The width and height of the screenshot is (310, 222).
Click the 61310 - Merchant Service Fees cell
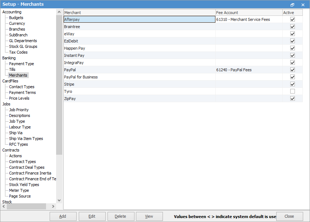pyautogui.click(x=249, y=19)
